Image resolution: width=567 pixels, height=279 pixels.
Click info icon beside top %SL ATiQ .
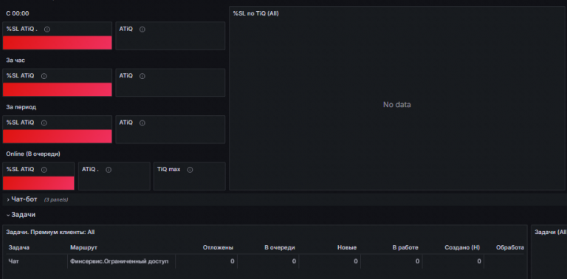[47, 30]
